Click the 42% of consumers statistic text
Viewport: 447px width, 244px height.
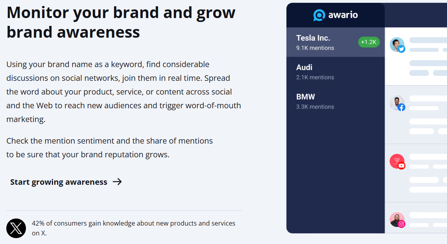point(133,228)
